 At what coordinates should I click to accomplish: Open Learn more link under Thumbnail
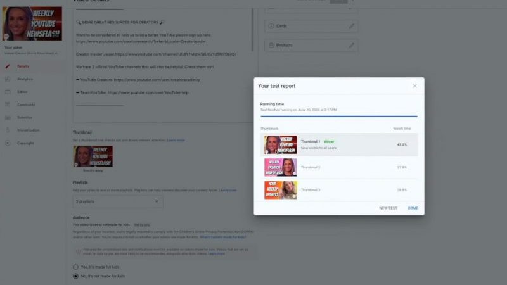(176, 140)
